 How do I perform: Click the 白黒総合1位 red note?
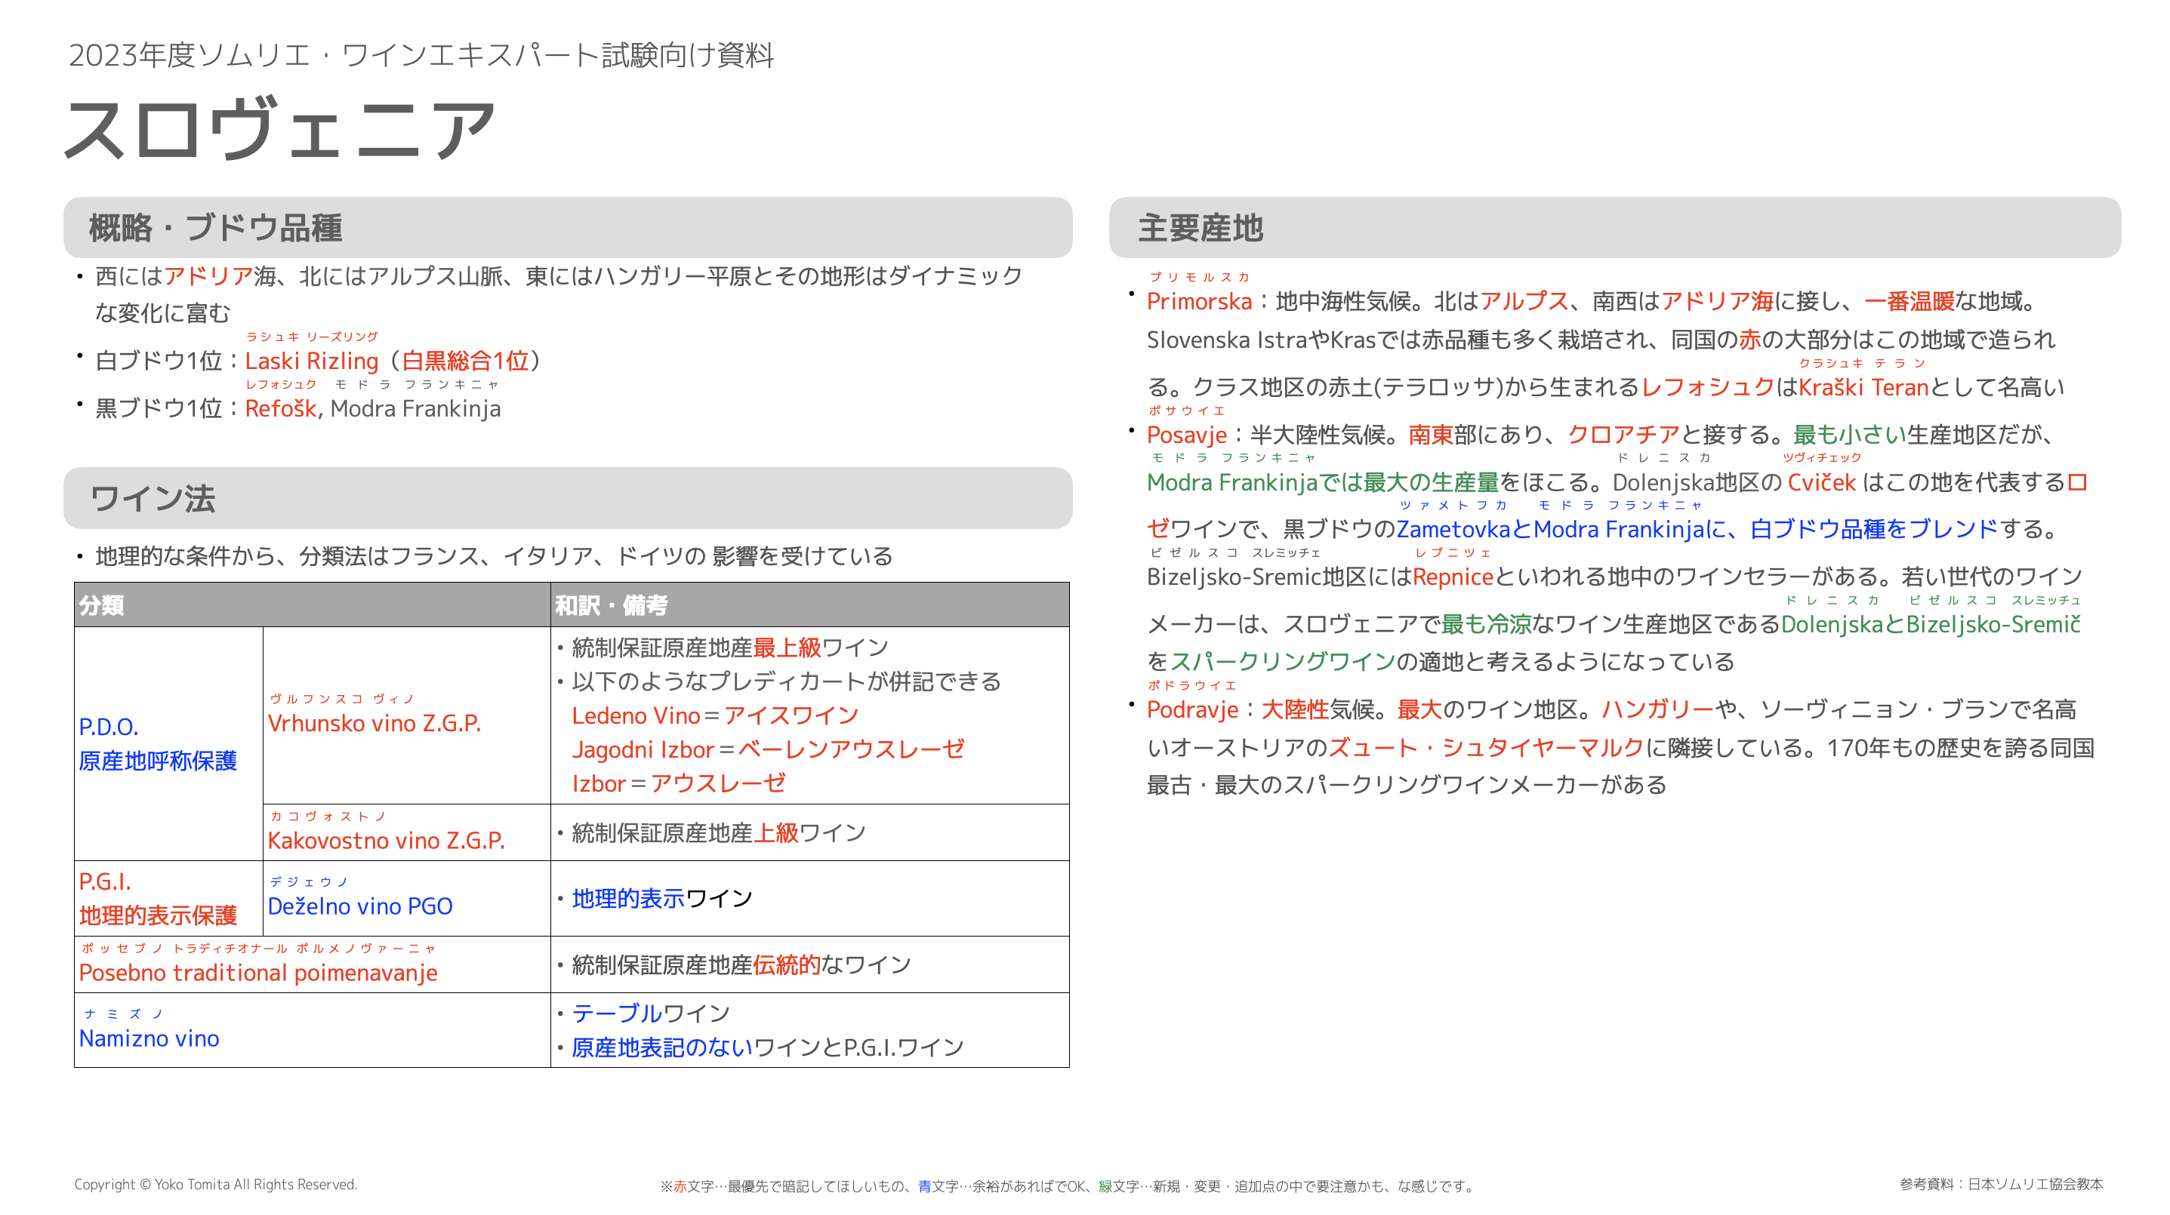tap(465, 361)
